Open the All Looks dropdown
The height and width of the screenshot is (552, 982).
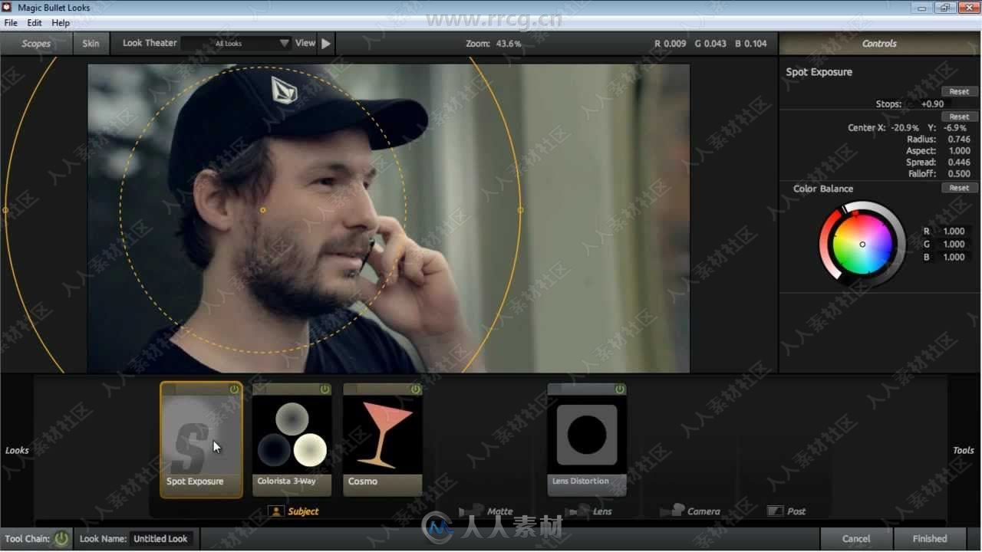click(236, 44)
